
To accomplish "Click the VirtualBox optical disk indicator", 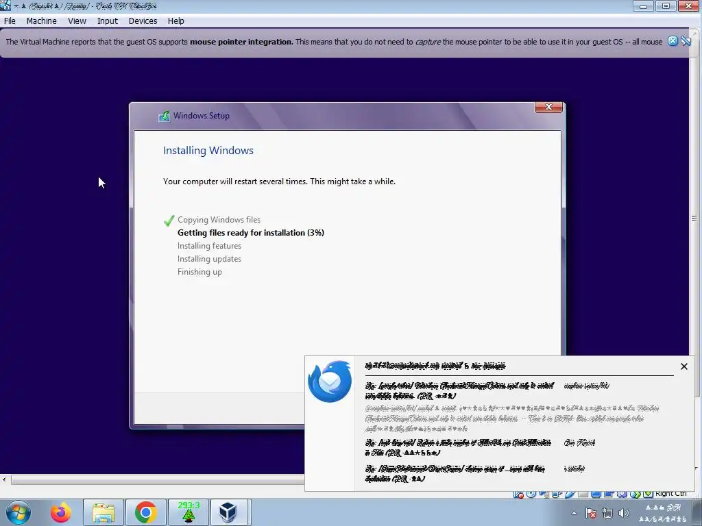I will click(531, 494).
